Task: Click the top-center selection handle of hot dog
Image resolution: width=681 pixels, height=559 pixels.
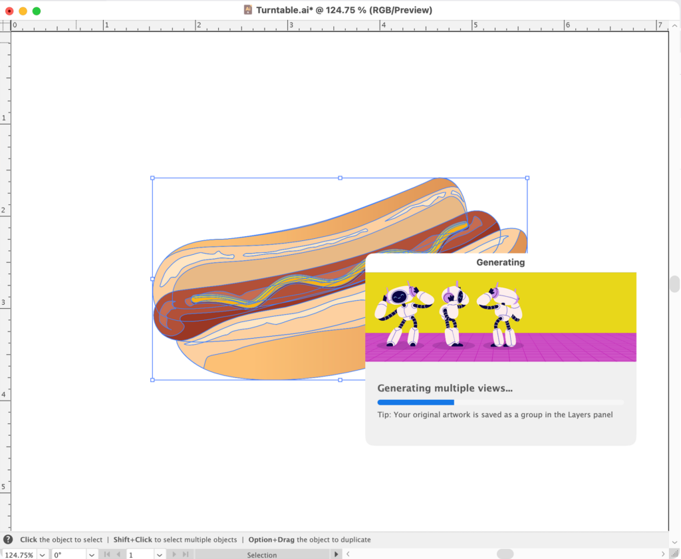Action: [340, 178]
